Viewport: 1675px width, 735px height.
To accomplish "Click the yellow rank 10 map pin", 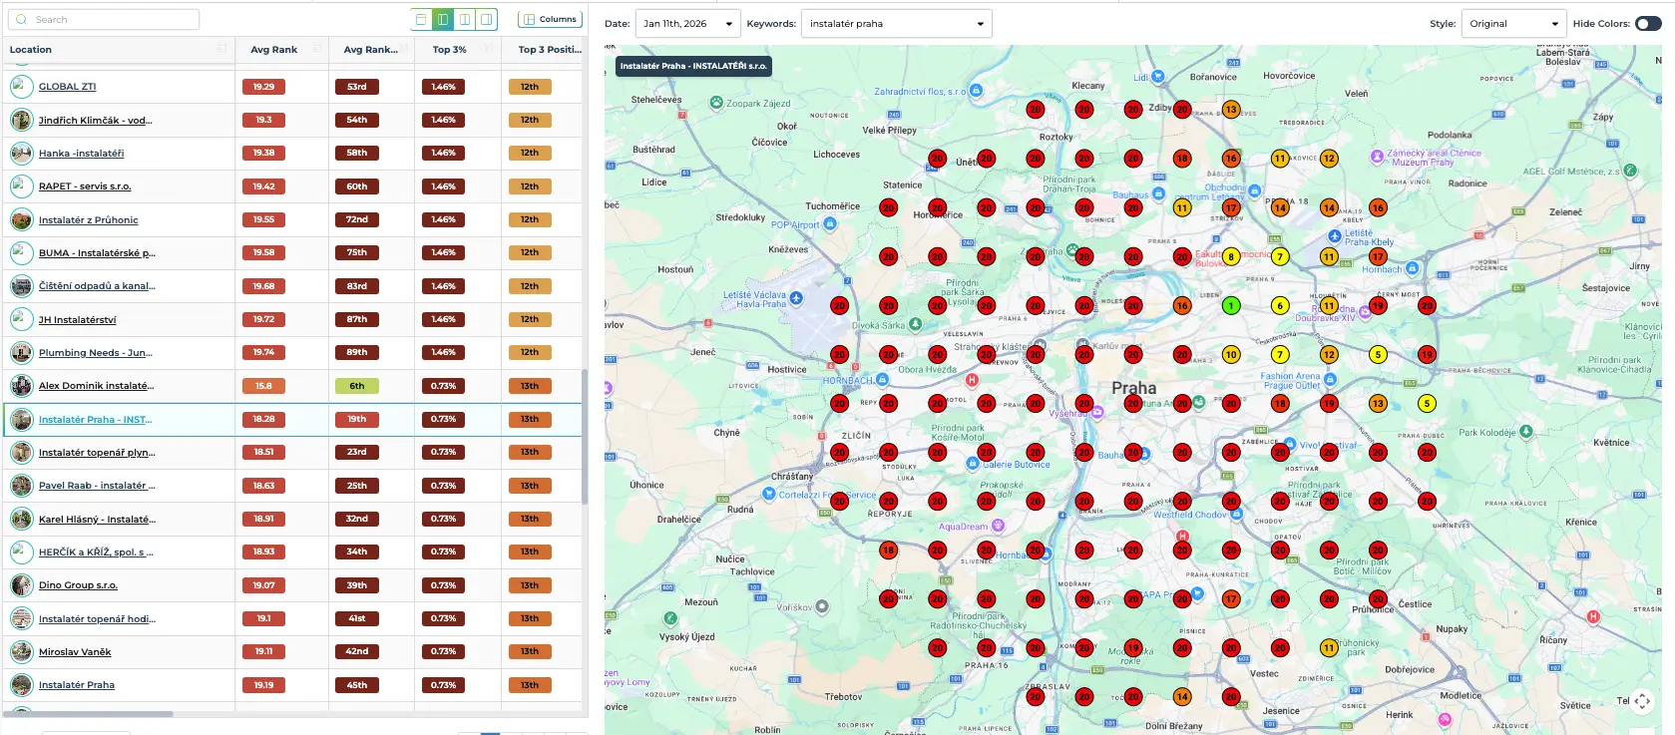I will pyautogui.click(x=1231, y=355).
